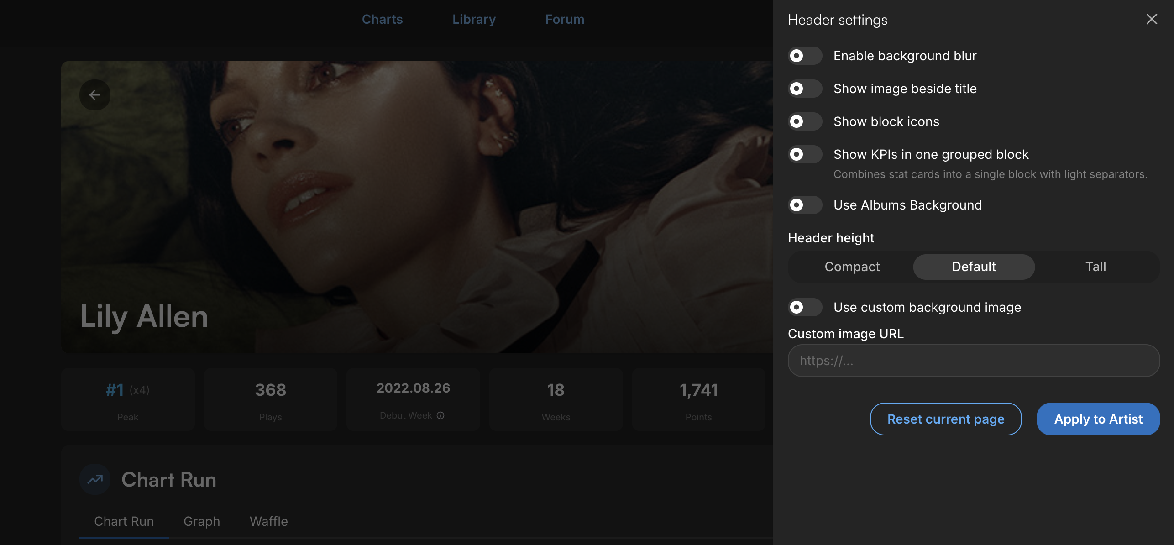The width and height of the screenshot is (1174, 545).
Task: Select Default header height
Action: click(x=974, y=267)
